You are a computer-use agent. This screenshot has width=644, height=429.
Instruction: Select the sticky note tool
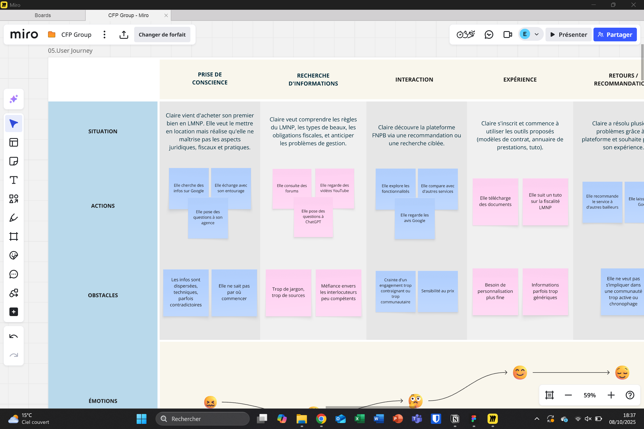14,161
